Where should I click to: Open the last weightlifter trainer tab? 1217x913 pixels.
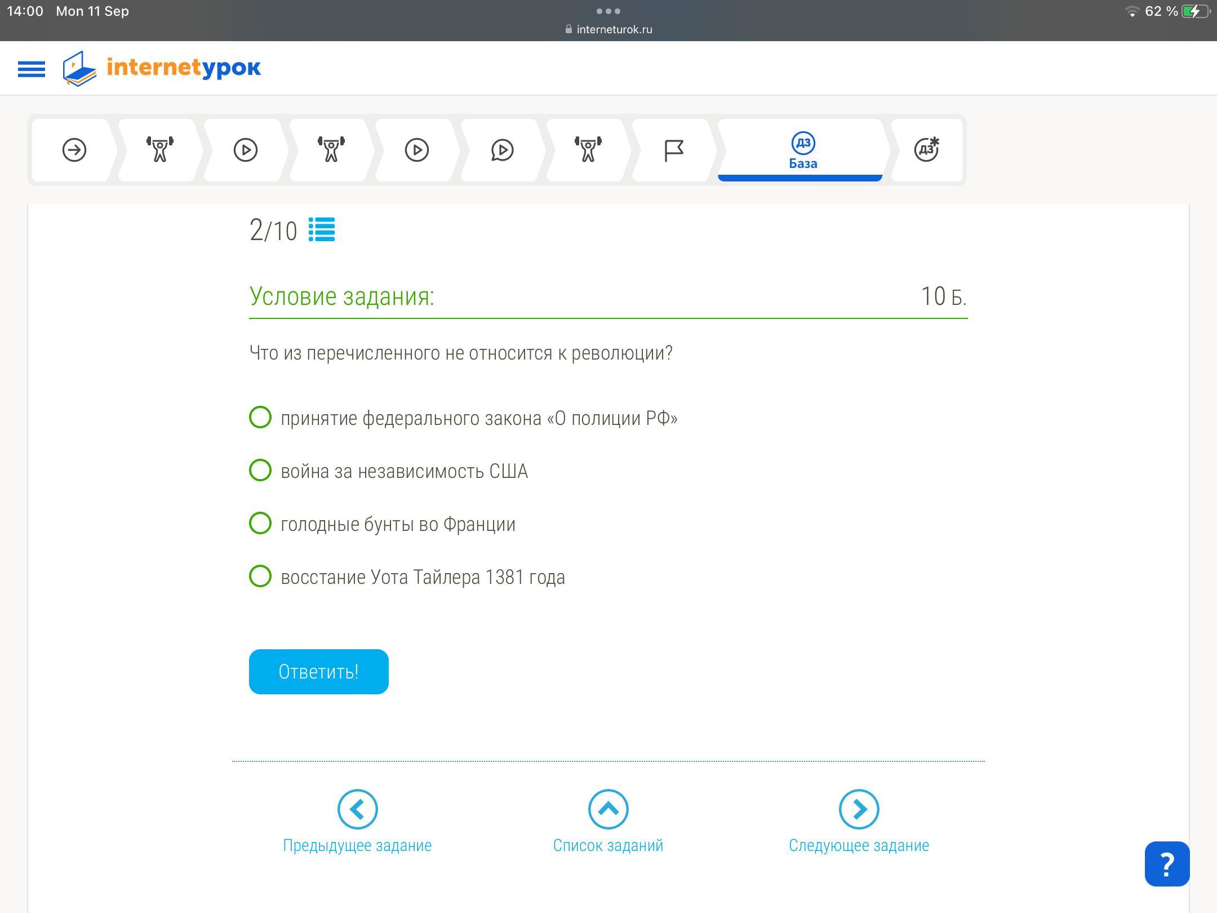click(x=588, y=150)
